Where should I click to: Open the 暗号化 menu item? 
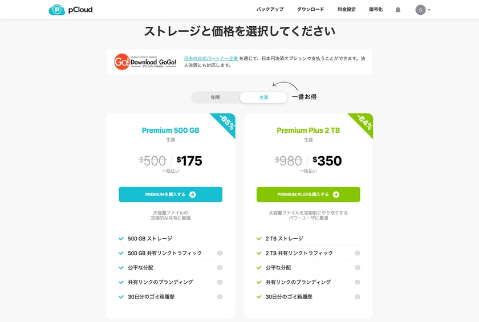pyautogui.click(x=376, y=10)
